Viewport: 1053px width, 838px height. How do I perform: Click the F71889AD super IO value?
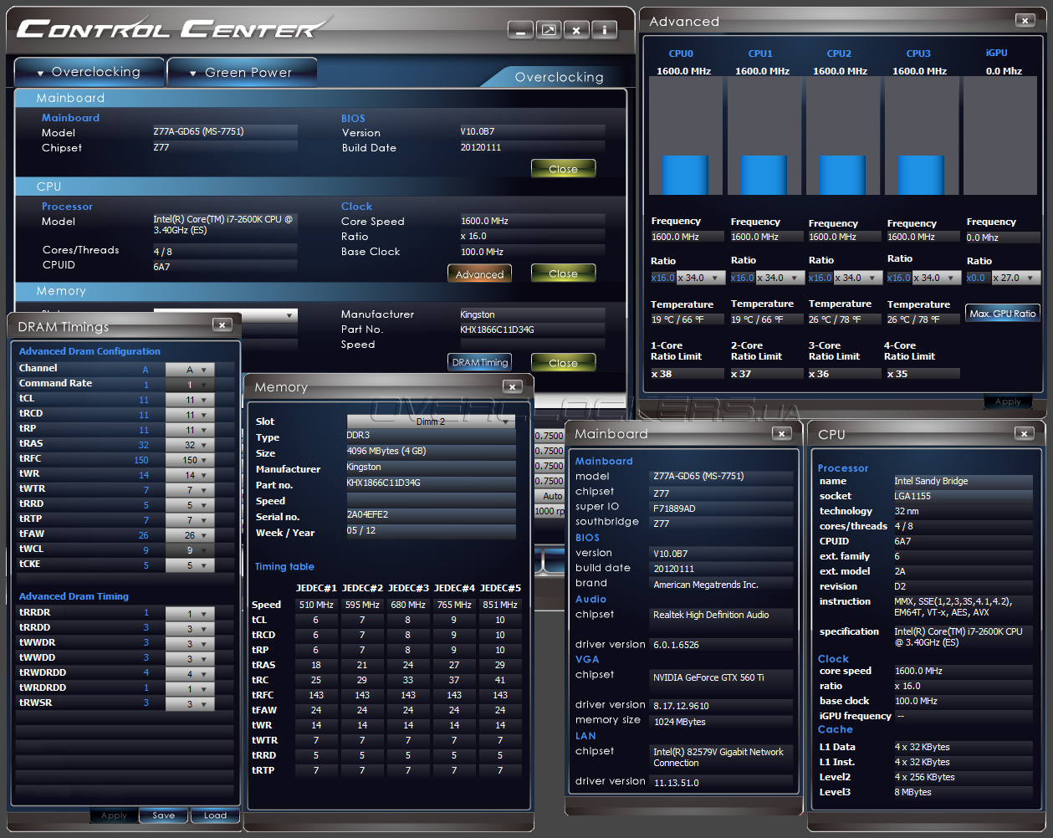click(721, 508)
